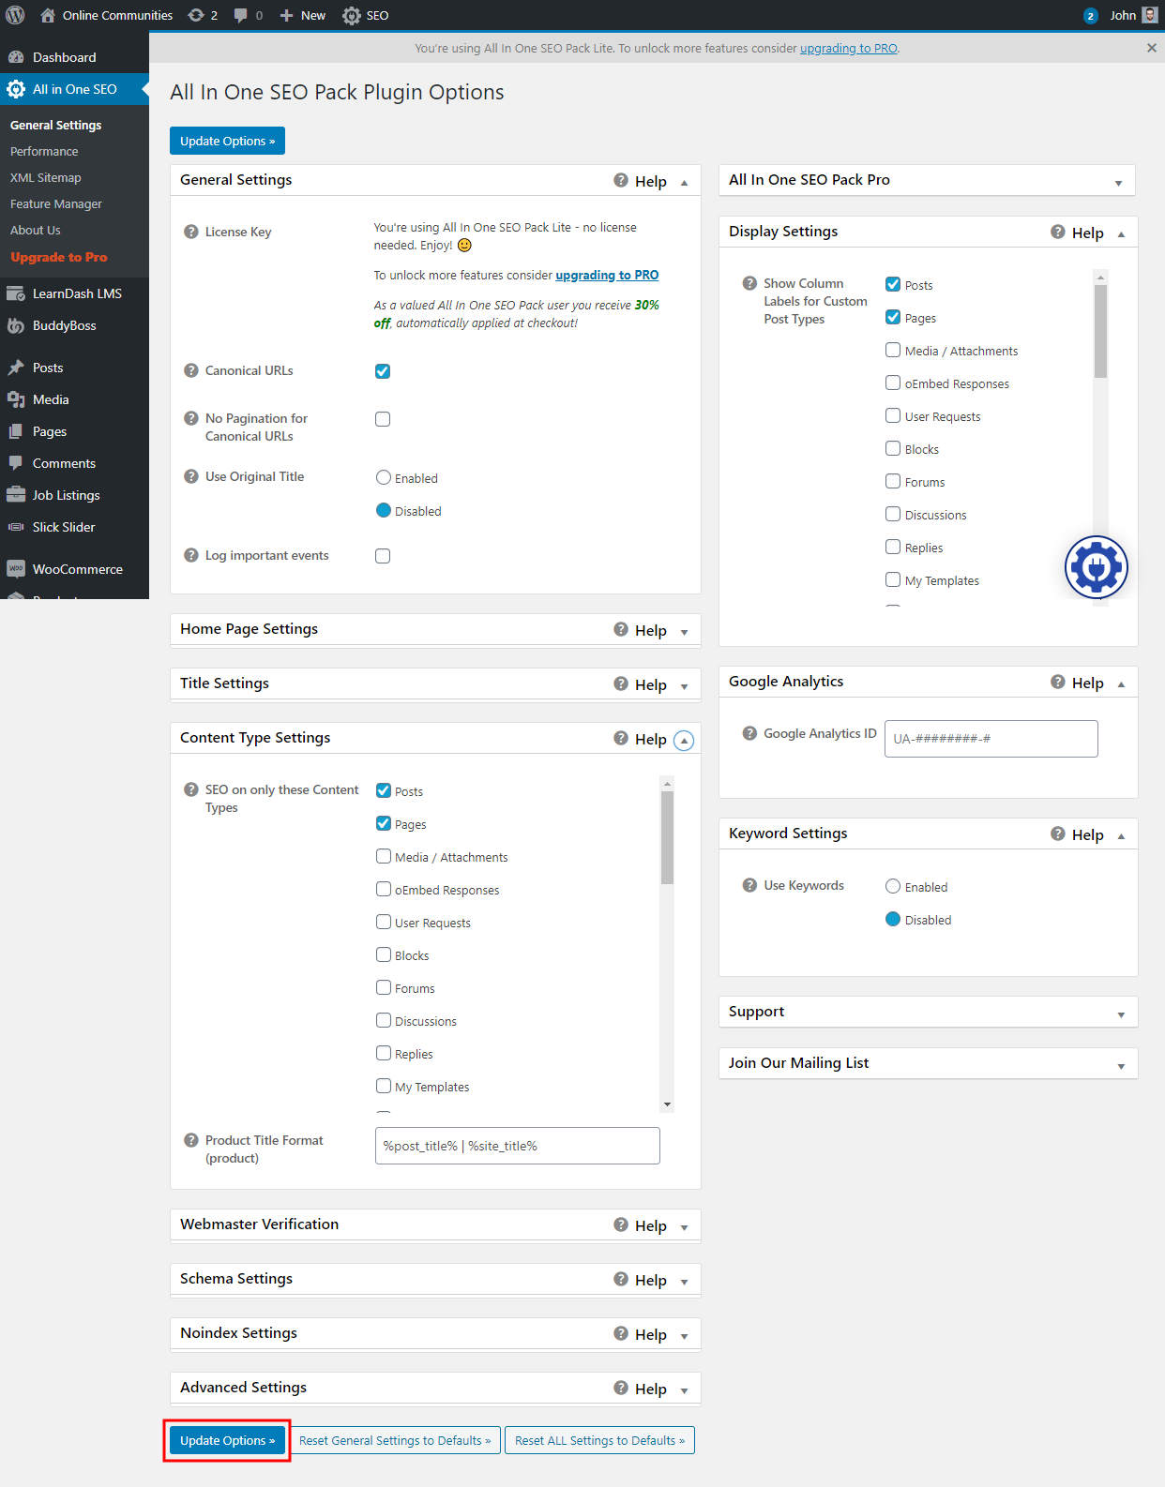The width and height of the screenshot is (1165, 1487).
Task: Click the Display Settings post types scrollbar
Action: point(1101,330)
